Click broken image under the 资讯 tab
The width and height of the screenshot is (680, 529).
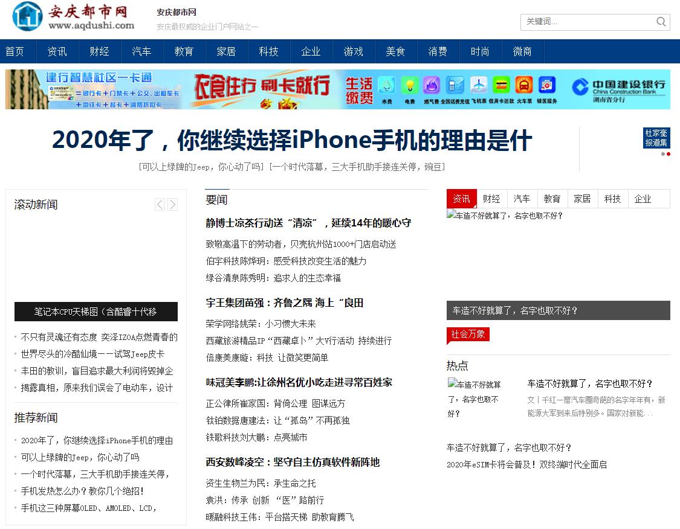(505, 215)
